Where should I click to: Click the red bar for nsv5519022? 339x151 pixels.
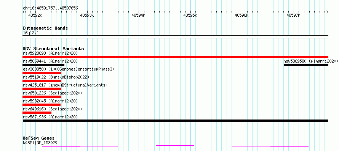click(42, 81)
